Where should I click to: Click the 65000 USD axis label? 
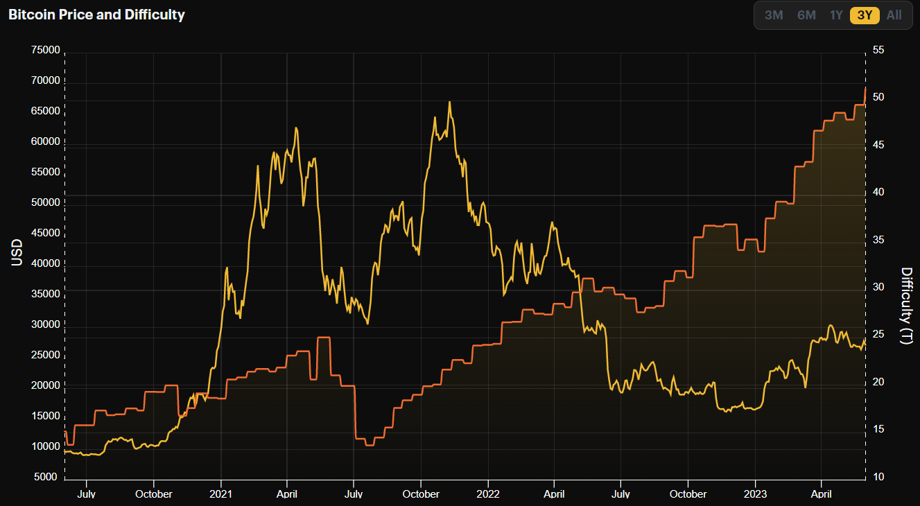[x=45, y=112]
